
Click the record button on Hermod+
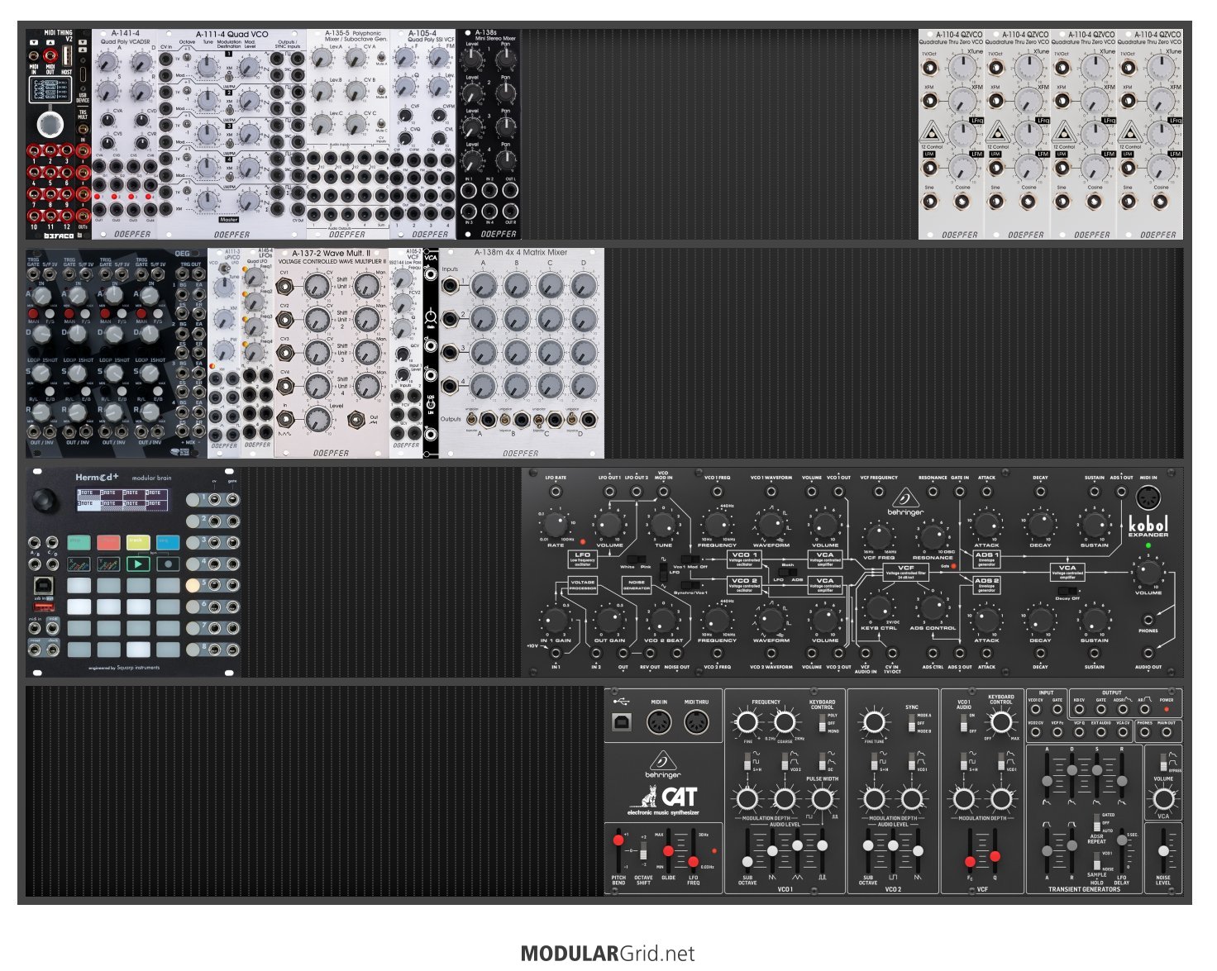[x=168, y=564]
